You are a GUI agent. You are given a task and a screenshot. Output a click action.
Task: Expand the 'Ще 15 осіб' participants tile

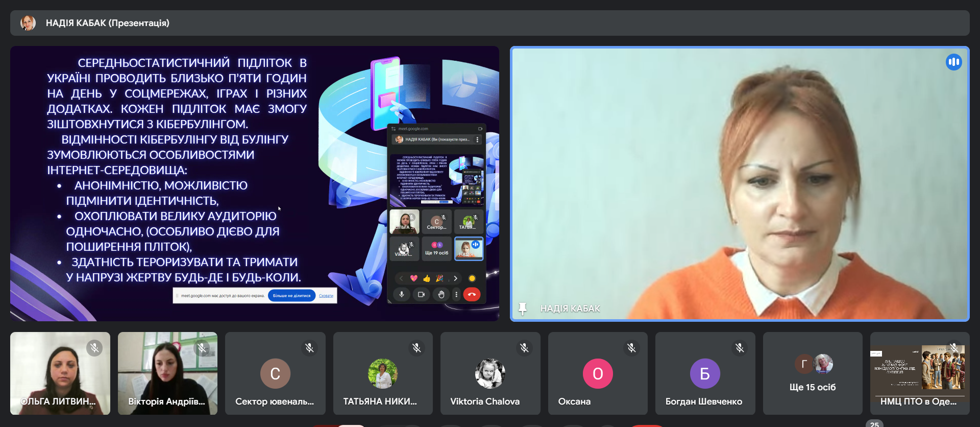[813, 373]
